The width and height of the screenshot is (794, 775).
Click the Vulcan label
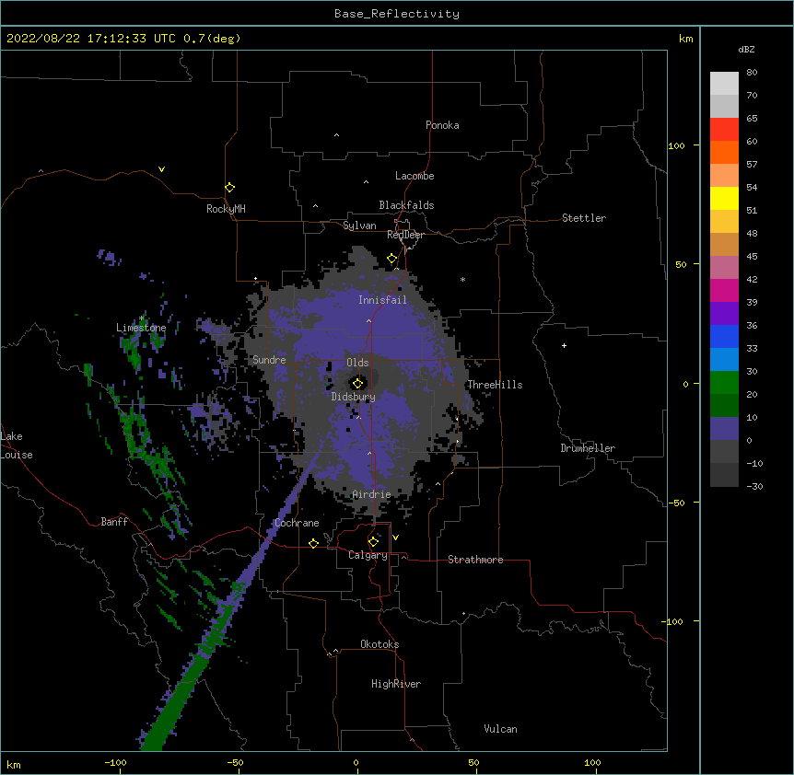coord(500,729)
